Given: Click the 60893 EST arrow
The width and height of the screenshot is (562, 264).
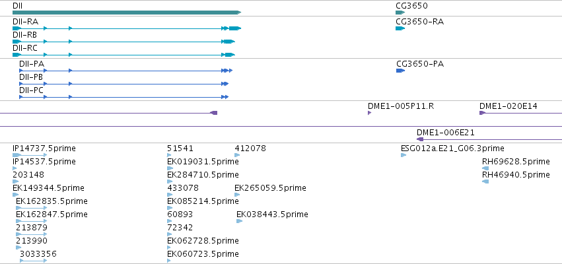Looking at the screenshot, I should pos(169,221).
